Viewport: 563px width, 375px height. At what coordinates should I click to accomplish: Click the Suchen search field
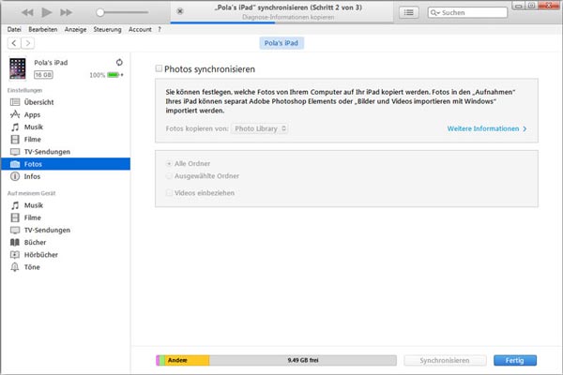tap(467, 12)
